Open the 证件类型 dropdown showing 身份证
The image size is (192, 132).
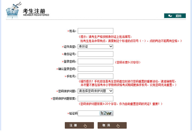[95, 46]
